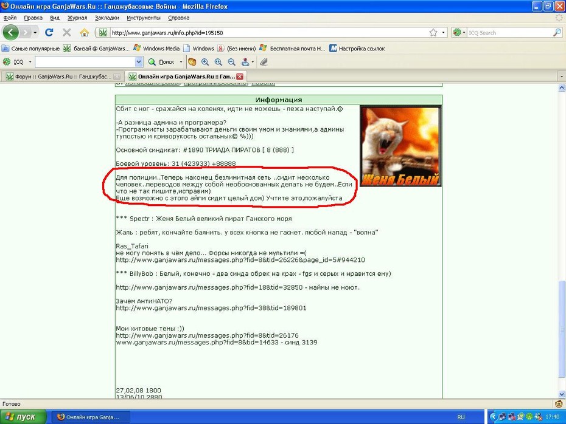The image size is (566, 424).
Task: Click the ICQ flower tray icon
Action: point(529,417)
